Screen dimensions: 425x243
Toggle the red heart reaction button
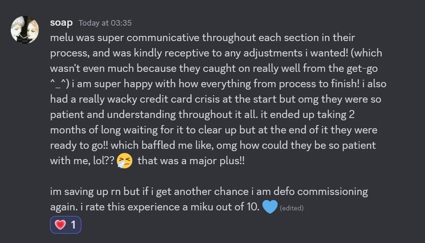[x=66, y=225]
